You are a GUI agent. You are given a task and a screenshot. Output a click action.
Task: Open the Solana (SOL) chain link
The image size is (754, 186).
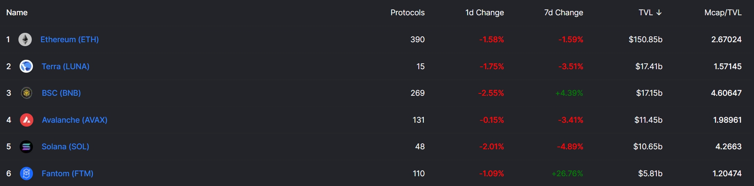pos(65,147)
